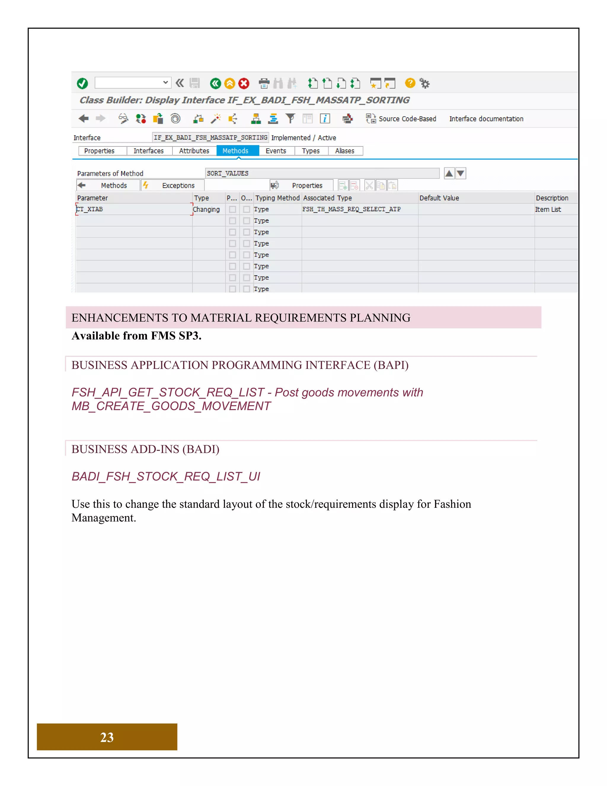Click the Delete Row icon
Screen dimensions: 607x786
354,185
